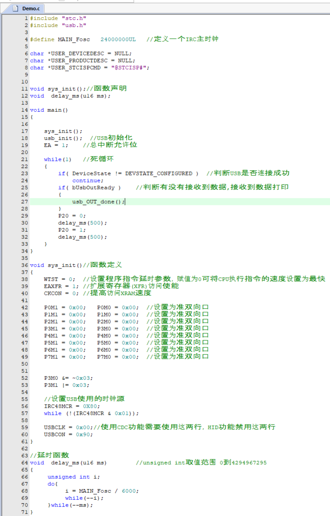Viewport: 330px width, 516px height.
Task: Click the CKCON = 0; statement
Action: tap(61, 293)
